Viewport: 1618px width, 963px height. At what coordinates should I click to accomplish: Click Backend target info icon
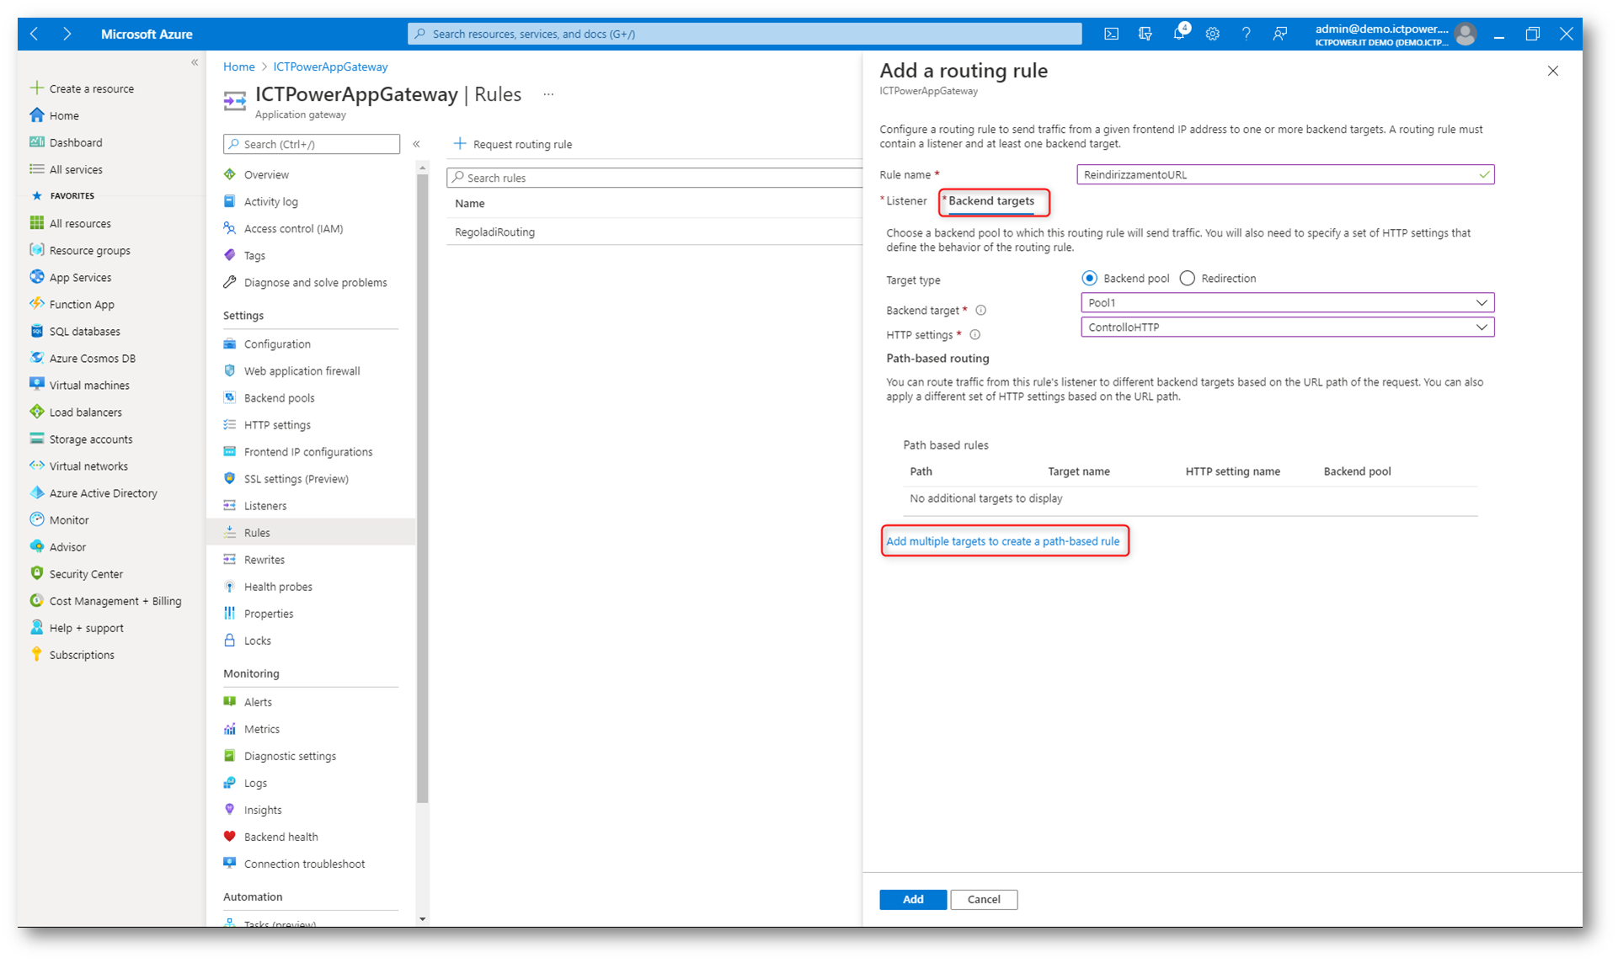point(980,310)
